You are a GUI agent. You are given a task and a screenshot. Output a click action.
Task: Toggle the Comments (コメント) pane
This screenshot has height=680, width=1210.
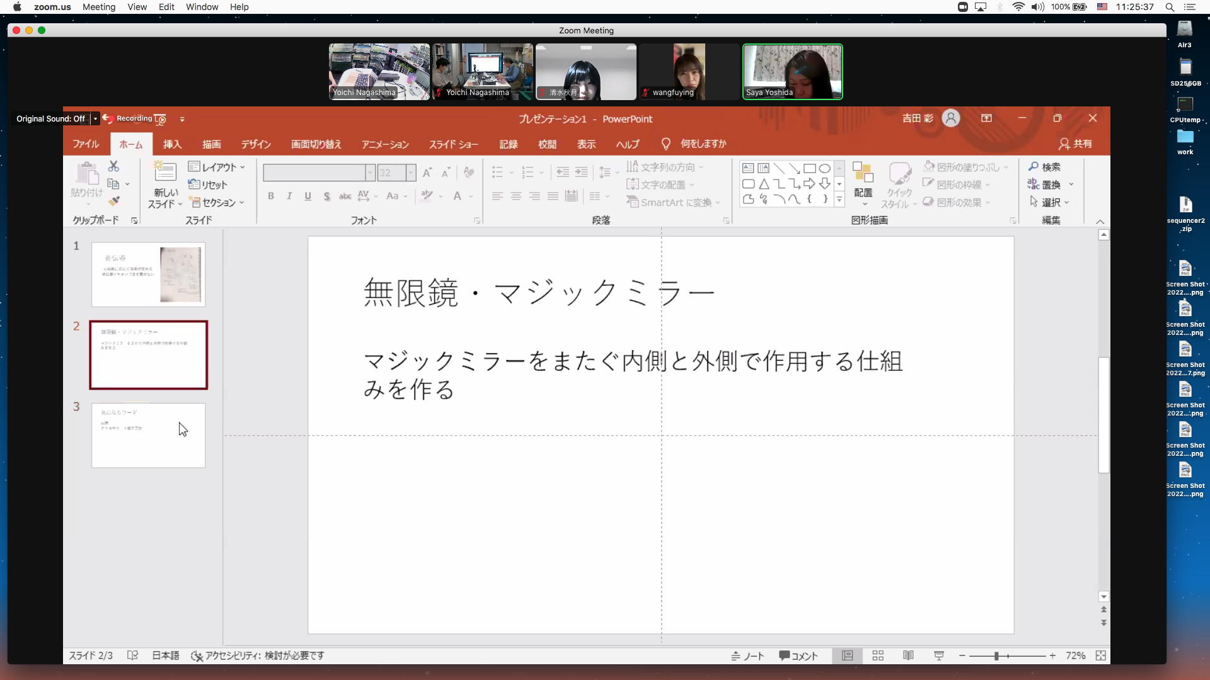pyautogui.click(x=798, y=655)
